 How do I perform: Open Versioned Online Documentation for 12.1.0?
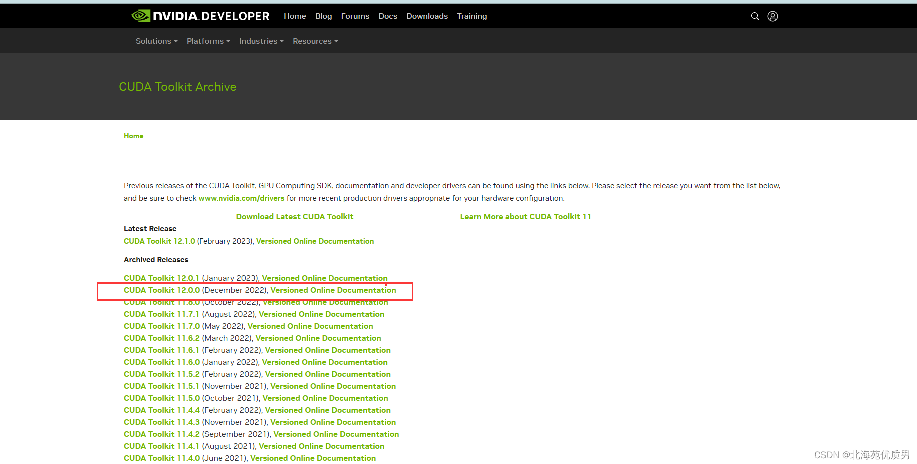click(315, 241)
